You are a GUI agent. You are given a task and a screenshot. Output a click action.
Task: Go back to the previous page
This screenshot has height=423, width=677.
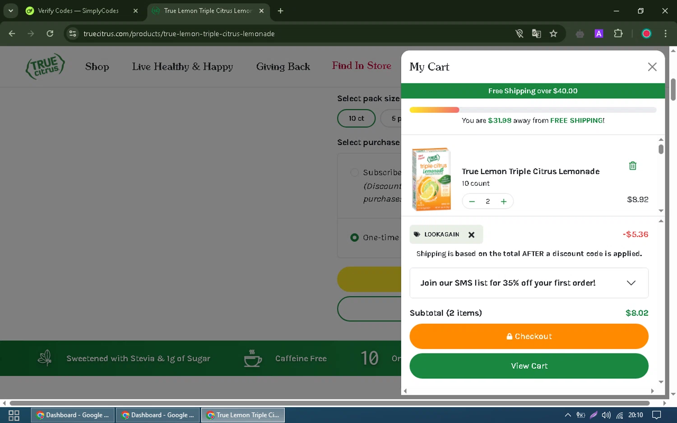12,33
